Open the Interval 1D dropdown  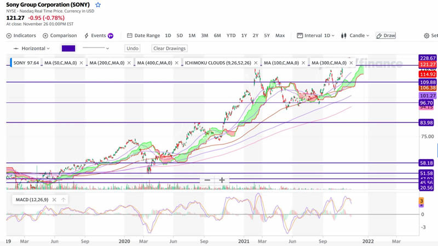(316, 36)
